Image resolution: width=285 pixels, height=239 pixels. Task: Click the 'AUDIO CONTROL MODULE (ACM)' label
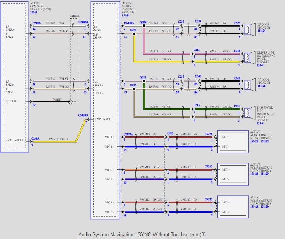pyautogui.click(x=41, y=6)
